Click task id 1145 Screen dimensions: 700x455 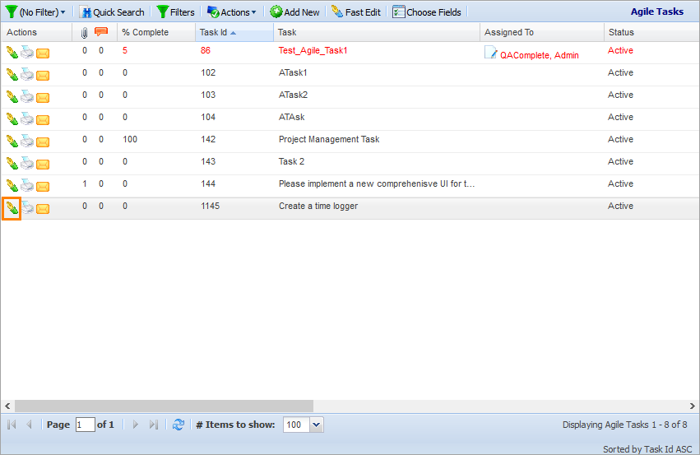[211, 206]
